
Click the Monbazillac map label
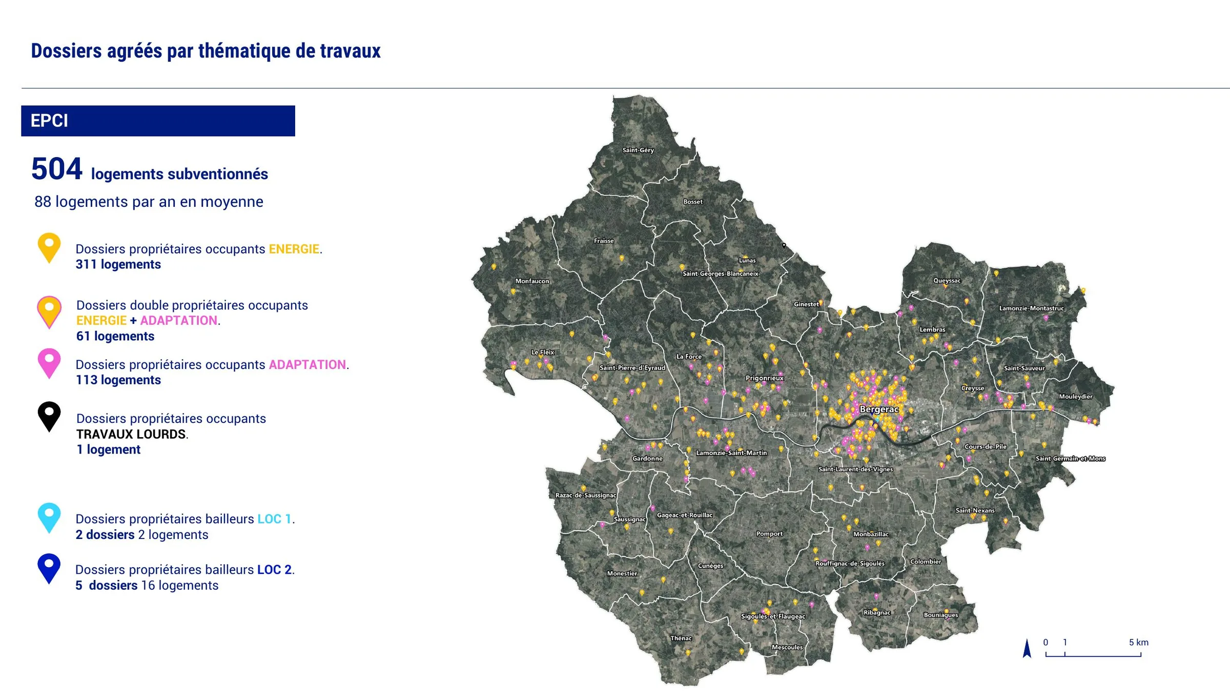pyautogui.click(x=871, y=534)
